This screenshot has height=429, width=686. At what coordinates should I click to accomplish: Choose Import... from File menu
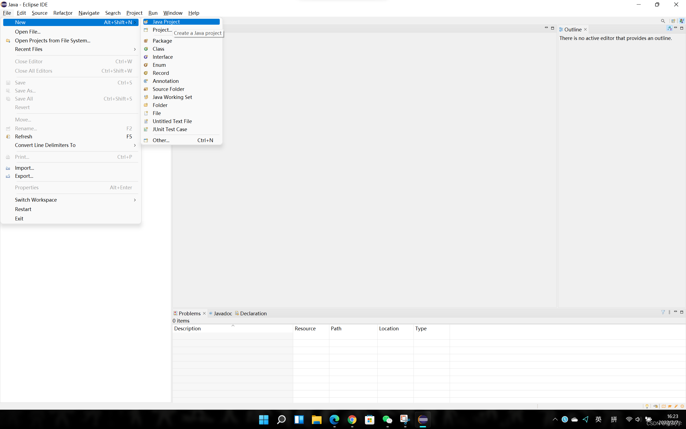pyautogui.click(x=70, y=168)
